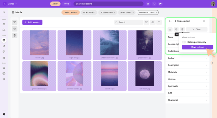Expand the Author section
This screenshot has height=118, width=217.
coord(188,58)
